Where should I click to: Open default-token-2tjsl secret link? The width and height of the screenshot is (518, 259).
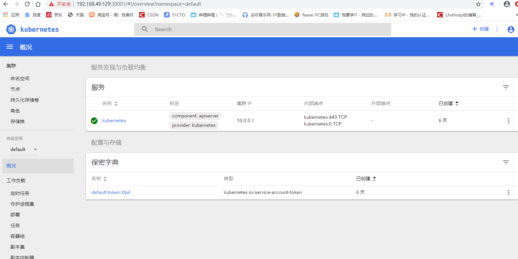point(111,193)
